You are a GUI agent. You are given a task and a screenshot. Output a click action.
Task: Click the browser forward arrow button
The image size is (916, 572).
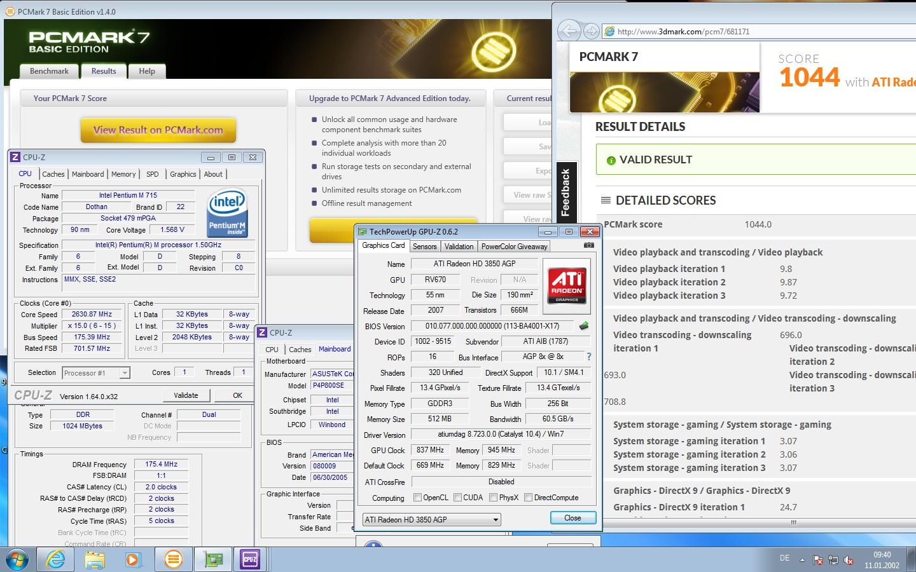592,31
